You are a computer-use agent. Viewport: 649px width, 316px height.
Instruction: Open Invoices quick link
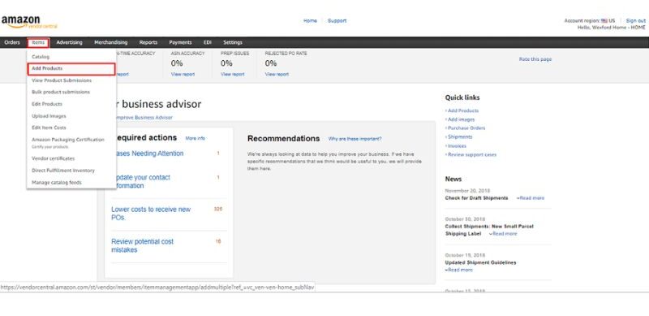[457, 146]
